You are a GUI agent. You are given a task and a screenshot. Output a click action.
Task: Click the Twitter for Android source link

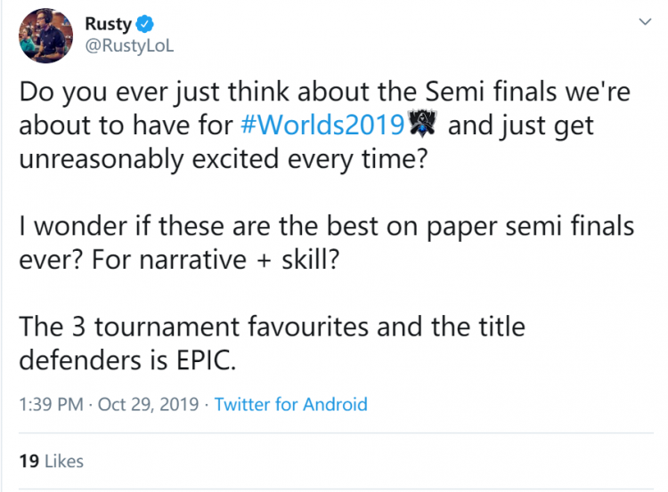290,404
